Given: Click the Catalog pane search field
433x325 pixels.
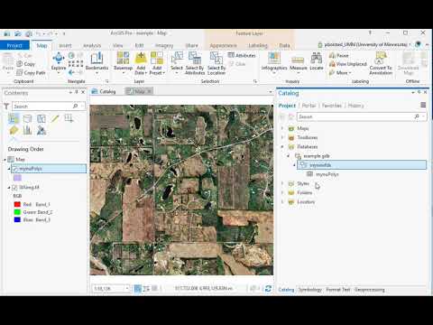Looking at the screenshot, I should point(358,116).
